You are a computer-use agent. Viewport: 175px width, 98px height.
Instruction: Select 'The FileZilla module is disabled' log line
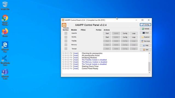click(x=94, y=60)
